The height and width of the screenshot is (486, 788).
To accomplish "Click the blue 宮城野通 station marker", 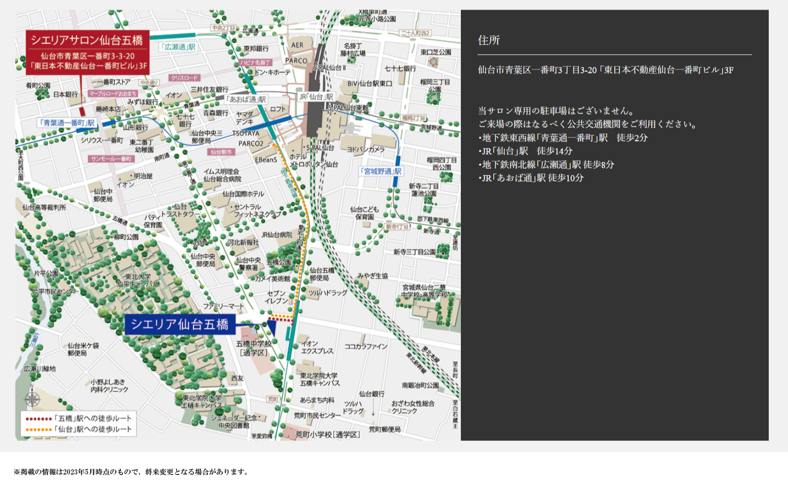I will [x=397, y=161].
